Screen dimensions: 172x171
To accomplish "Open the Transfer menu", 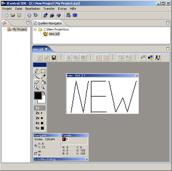I will [x=49, y=9].
